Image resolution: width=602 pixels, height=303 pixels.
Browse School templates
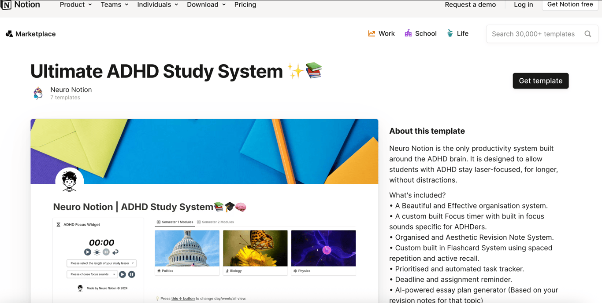(420, 33)
